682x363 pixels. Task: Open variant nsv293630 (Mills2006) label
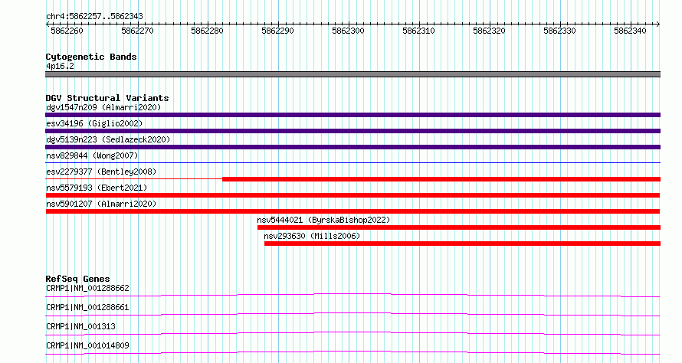click(313, 236)
